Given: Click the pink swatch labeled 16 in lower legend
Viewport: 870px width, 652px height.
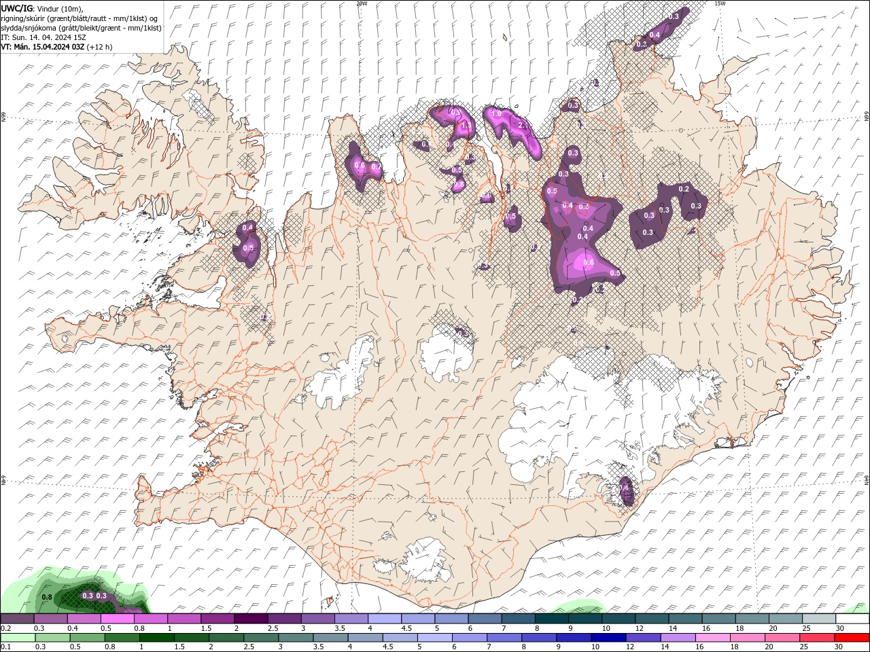Looking at the screenshot, I should coord(712,638).
